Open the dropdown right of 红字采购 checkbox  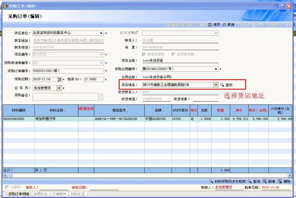point(216,33)
